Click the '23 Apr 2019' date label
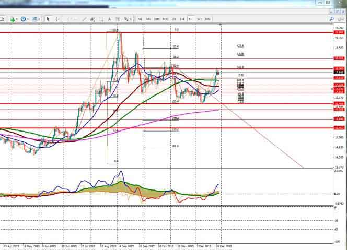This screenshot has height=250, width=347. (x=11, y=246)
